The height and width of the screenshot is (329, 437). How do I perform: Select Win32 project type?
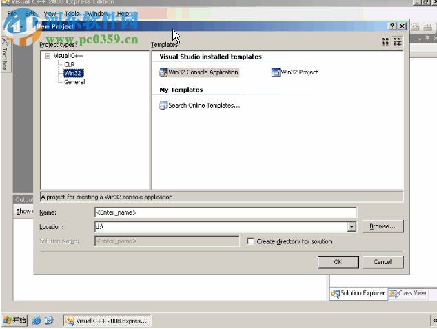(x=73, y=73)
